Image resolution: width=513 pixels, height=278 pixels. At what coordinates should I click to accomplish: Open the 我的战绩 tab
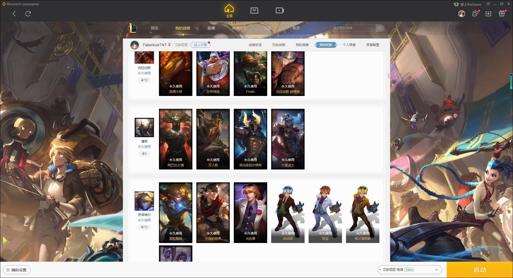click(183, 28)
